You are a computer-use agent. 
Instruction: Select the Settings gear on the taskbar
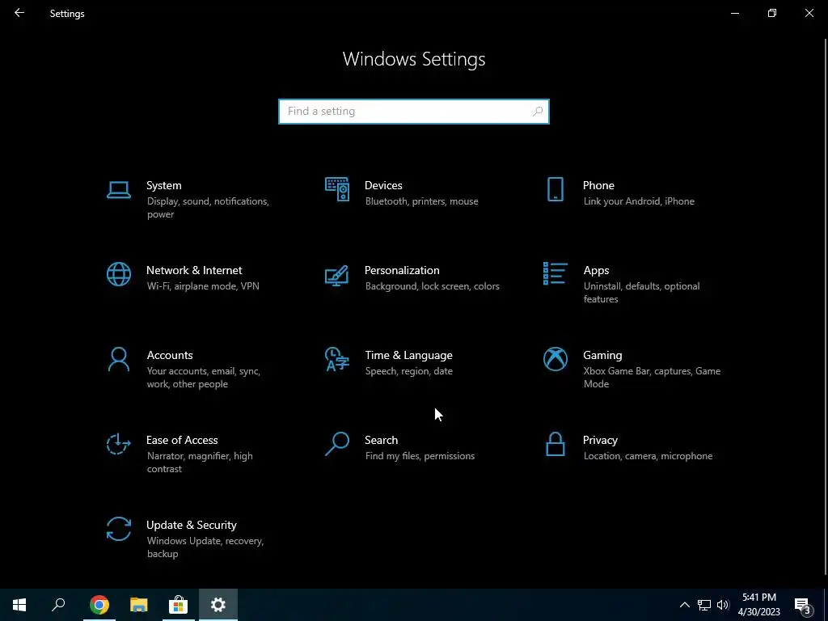(218, 605)
